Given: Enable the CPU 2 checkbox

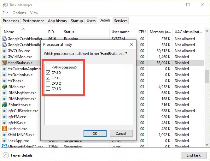Looking at the screenshot, I should (x=48, y=83).
